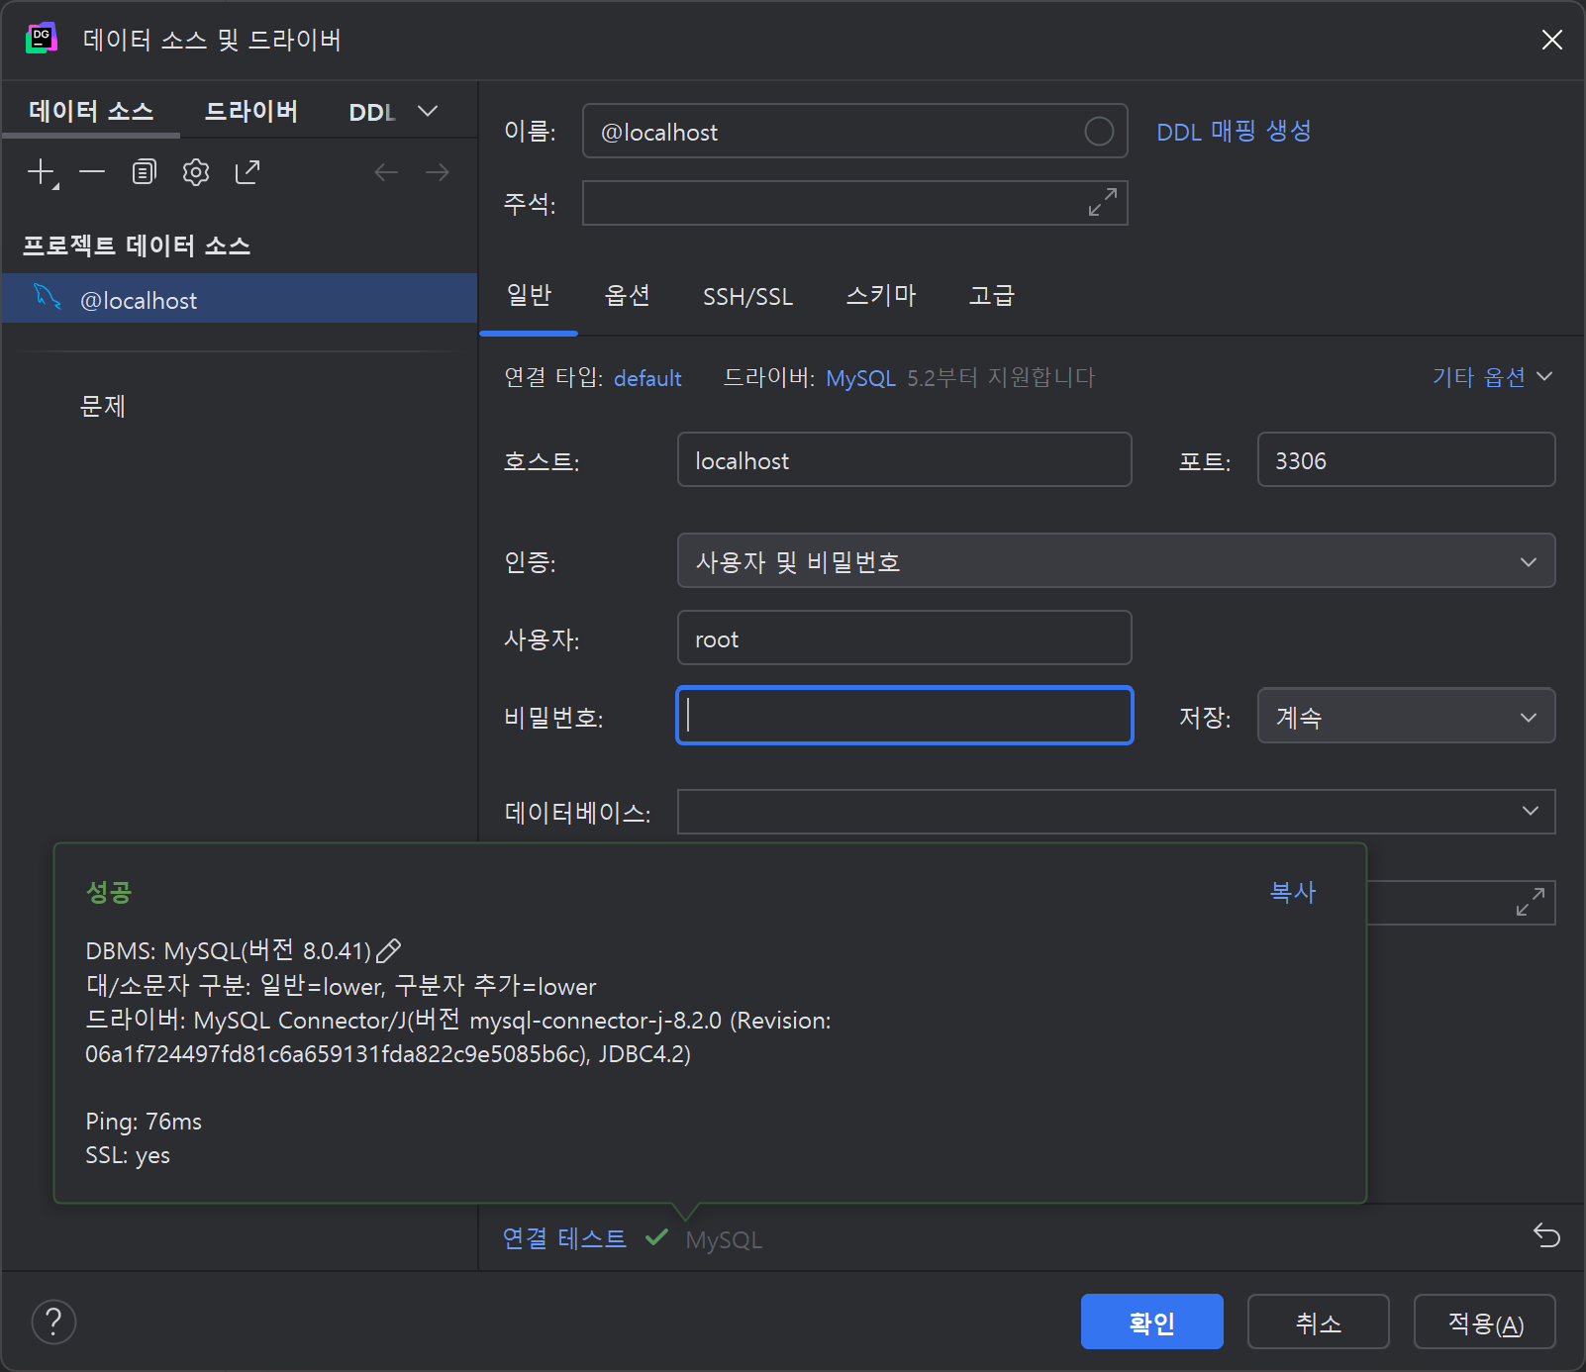Click the revert changes undo icon
Viewport: 1586px width, 1372px height.
[1546, 1235]
